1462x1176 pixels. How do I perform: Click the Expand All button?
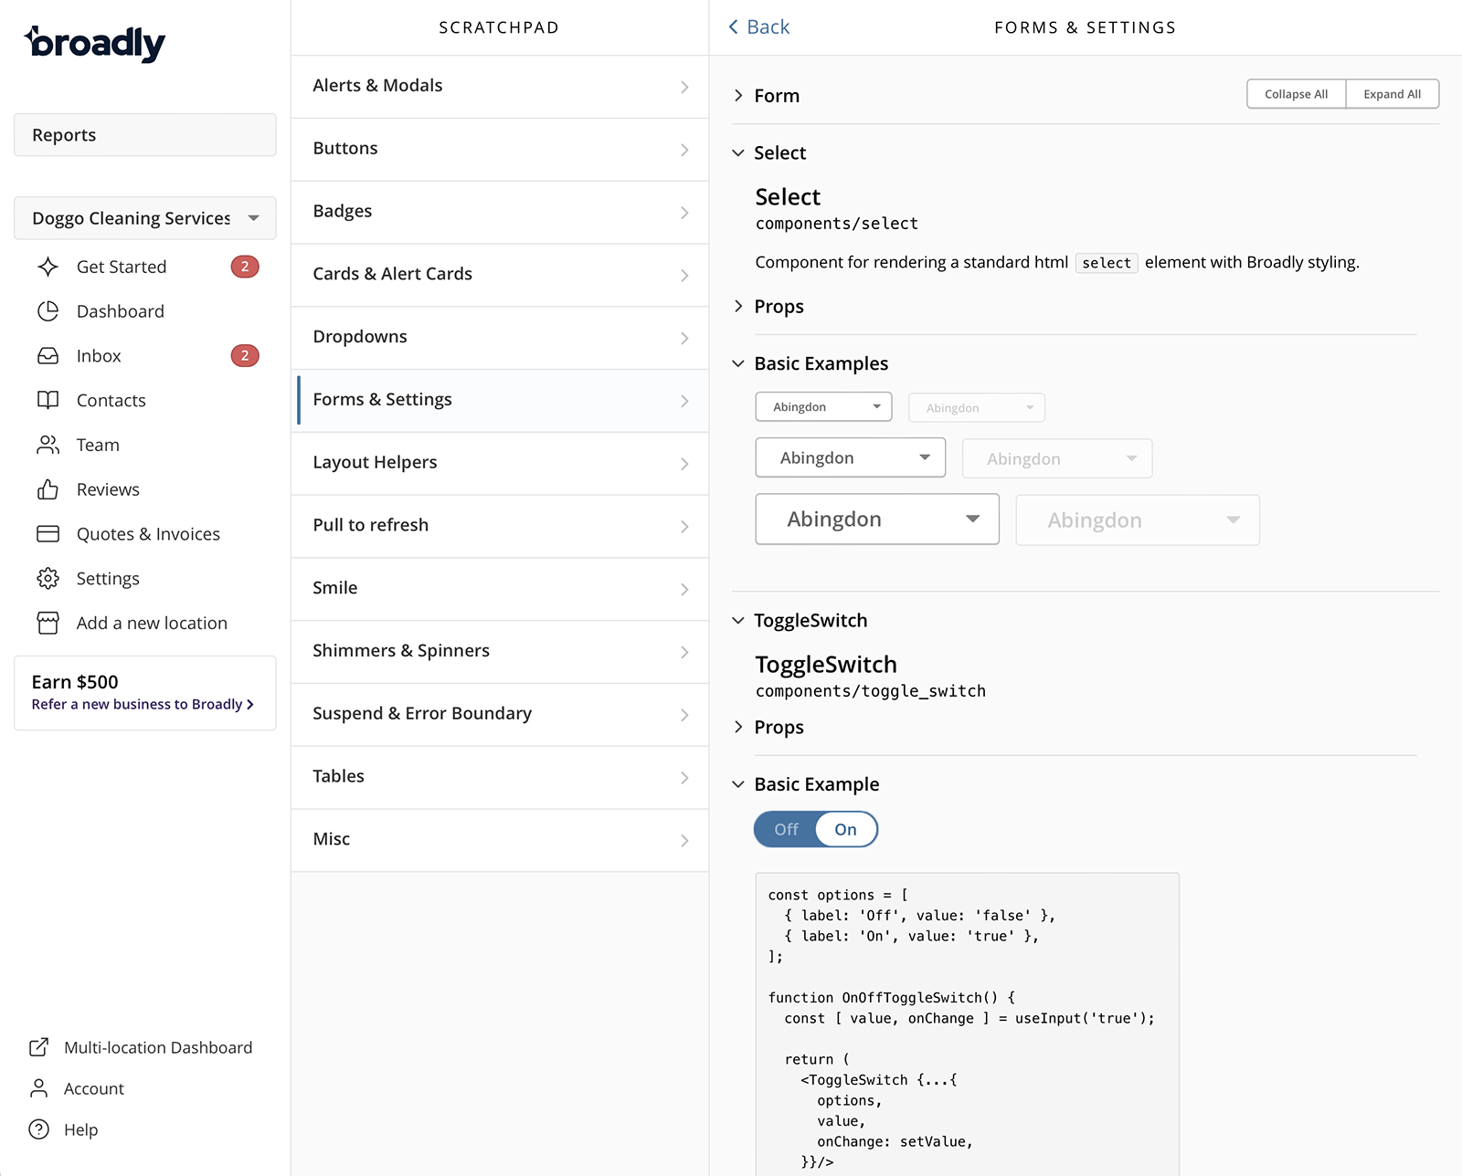pyautogui.click(x=1392, y=94)
